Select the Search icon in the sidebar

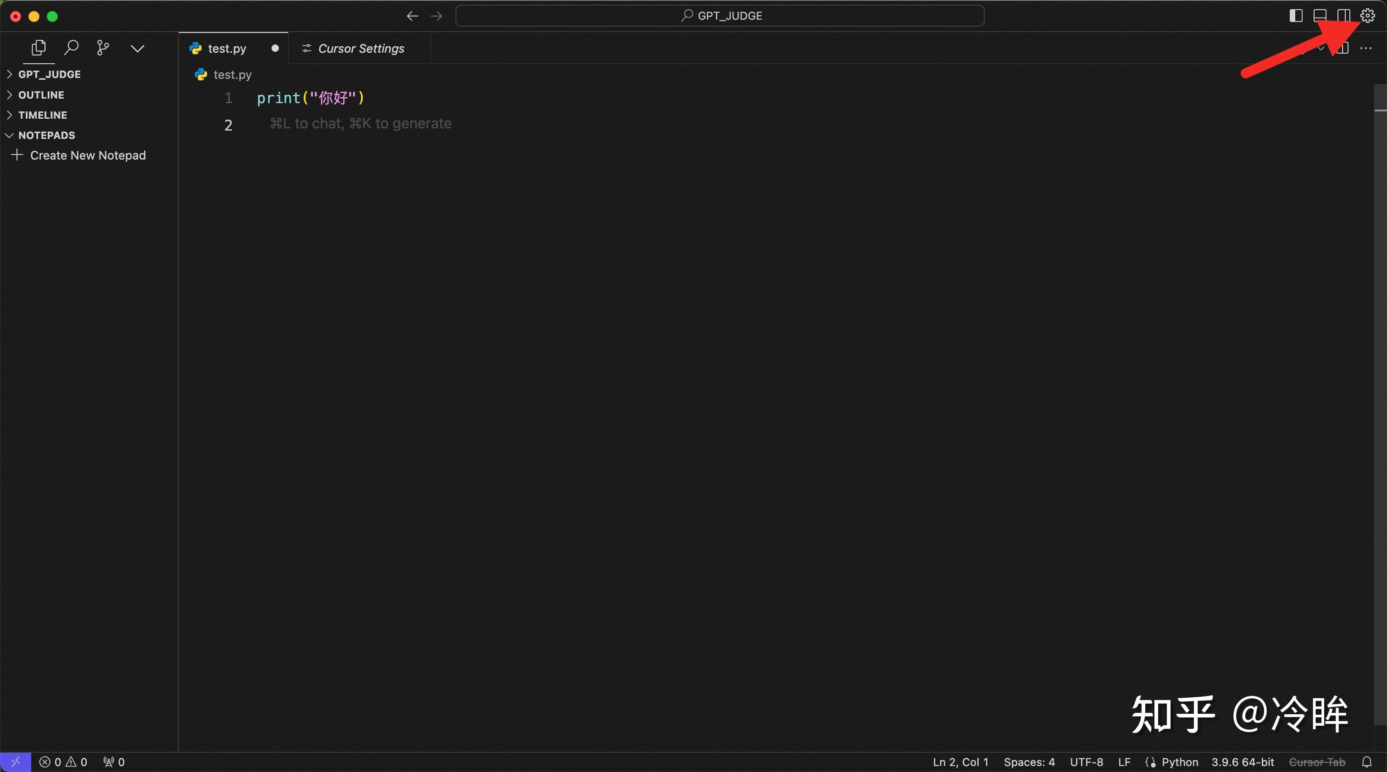pos(71,47)
